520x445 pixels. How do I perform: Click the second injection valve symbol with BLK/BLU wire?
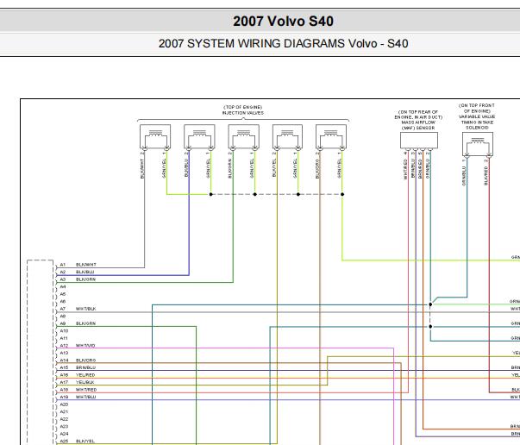(x=199, y=136)
